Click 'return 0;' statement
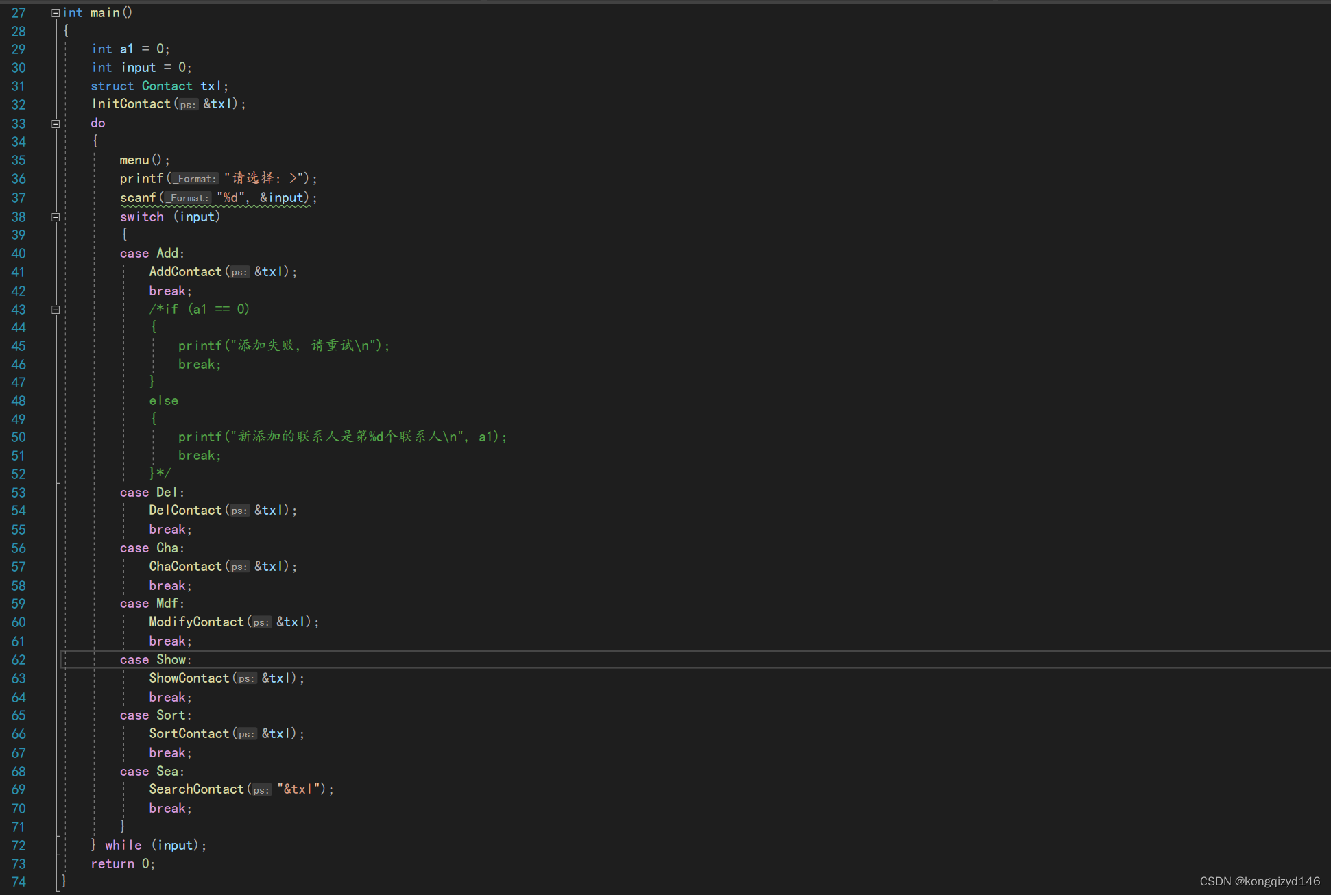The height and width of the screenshot is (895, 1331). [x=123, y=864]
